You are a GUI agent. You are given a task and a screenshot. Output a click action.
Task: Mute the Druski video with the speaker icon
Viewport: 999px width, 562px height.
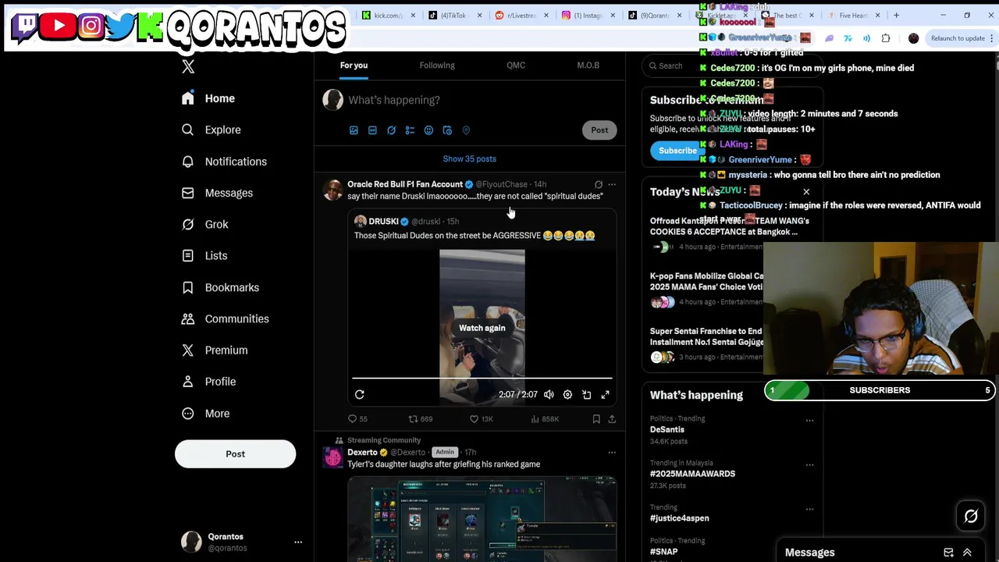click(549, 395)
